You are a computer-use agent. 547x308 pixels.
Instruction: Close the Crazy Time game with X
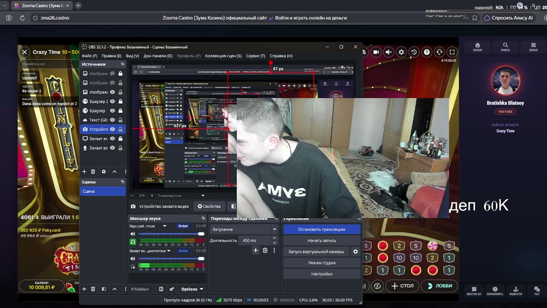point(25,52)
